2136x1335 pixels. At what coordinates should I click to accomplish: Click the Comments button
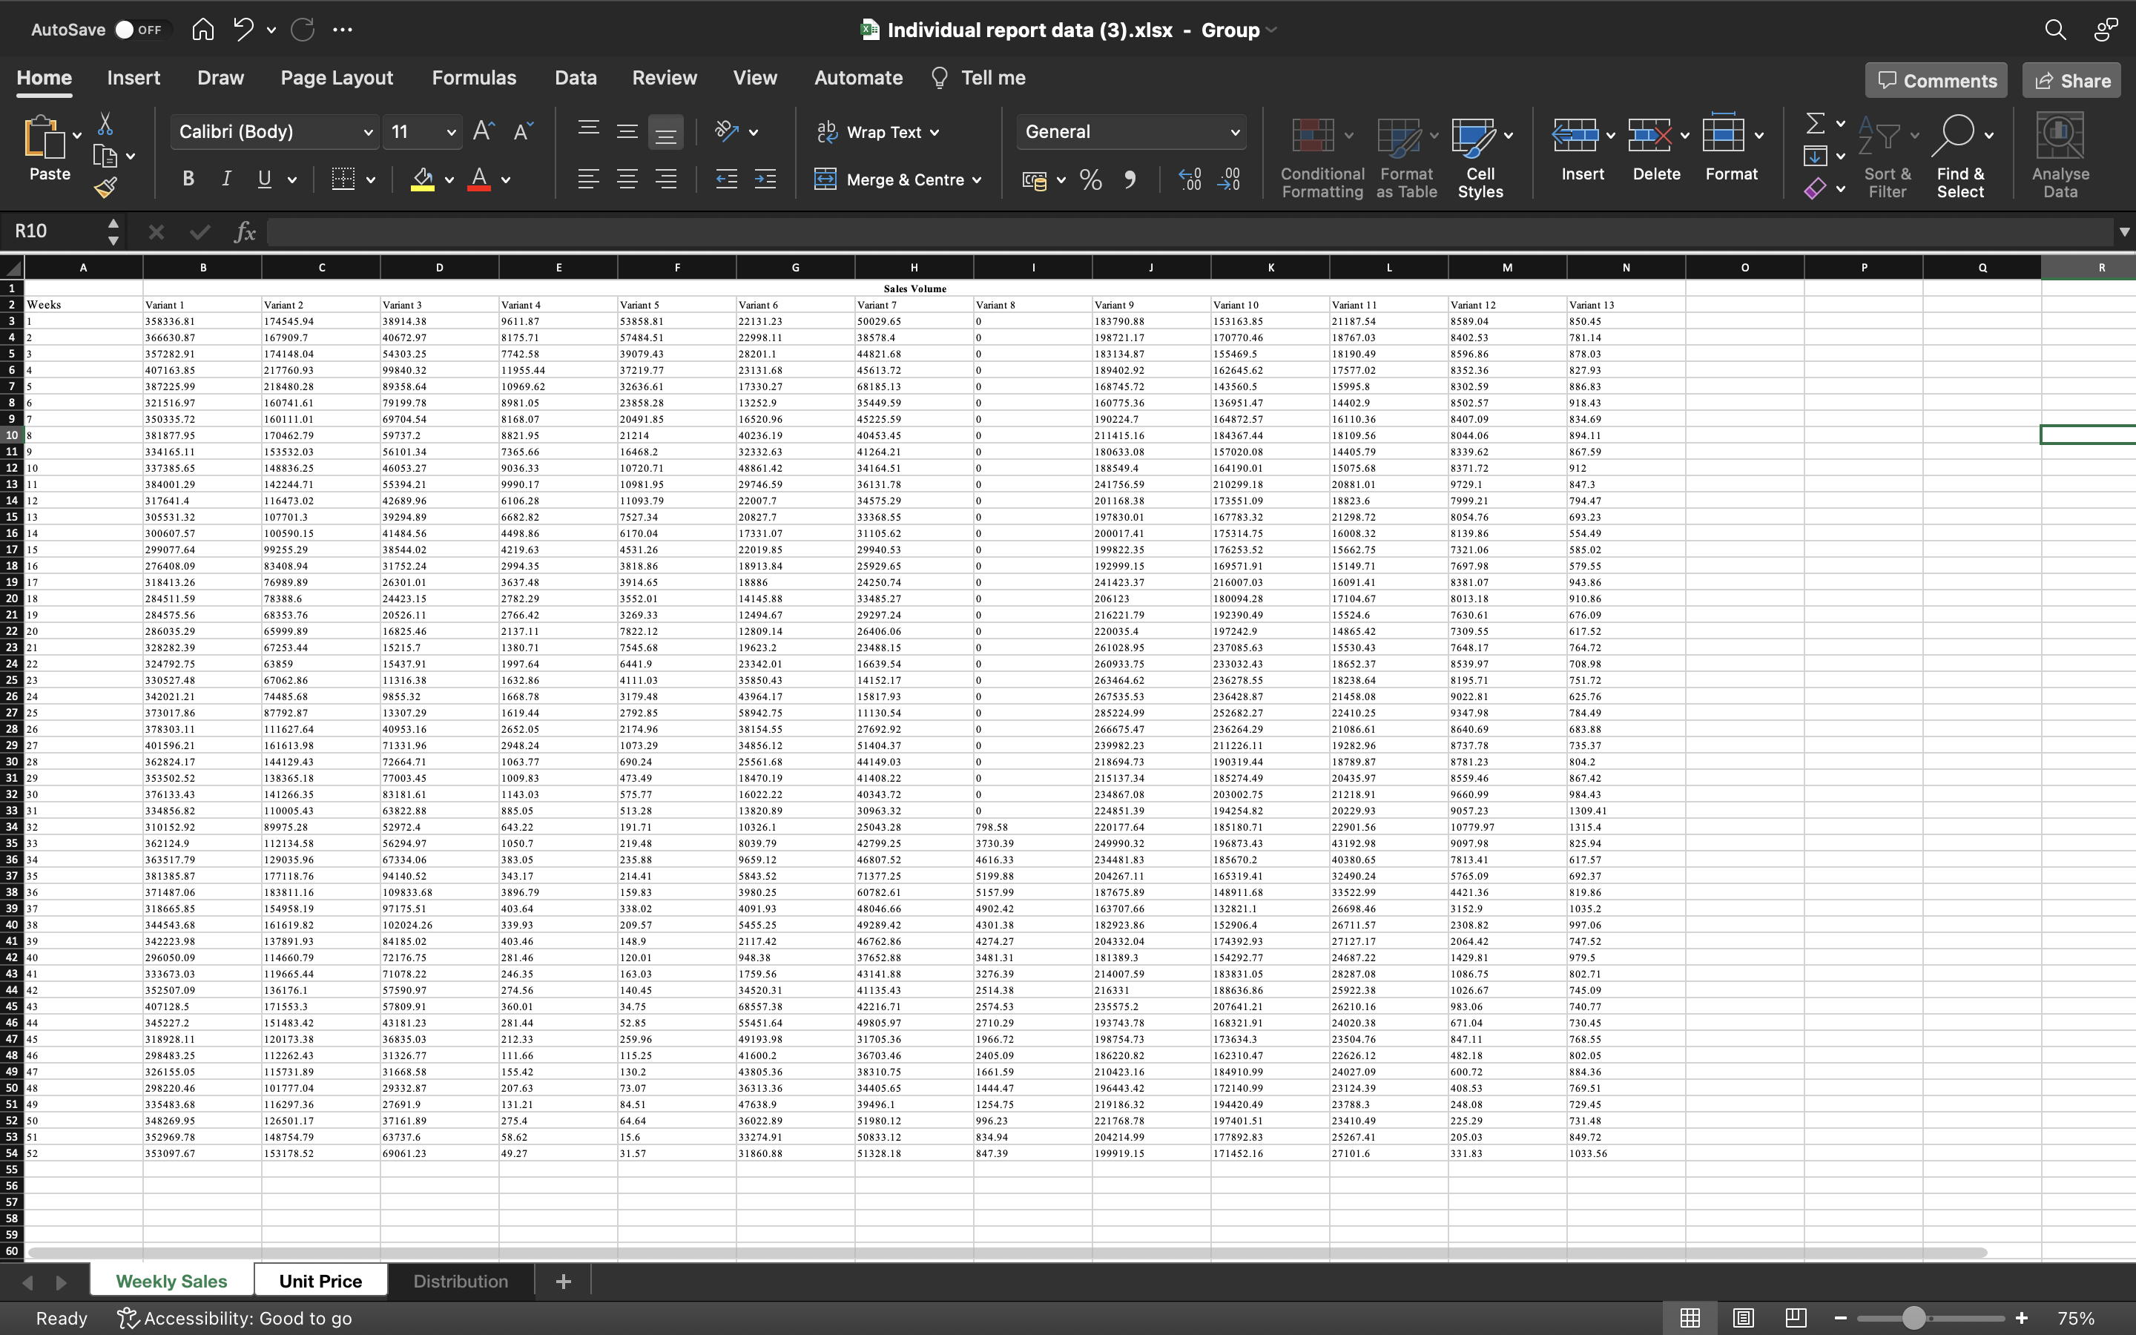[x=1936, y=80]
